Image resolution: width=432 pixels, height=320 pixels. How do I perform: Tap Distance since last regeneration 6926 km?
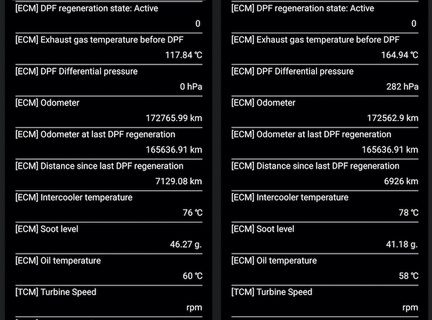click(325, 175)
